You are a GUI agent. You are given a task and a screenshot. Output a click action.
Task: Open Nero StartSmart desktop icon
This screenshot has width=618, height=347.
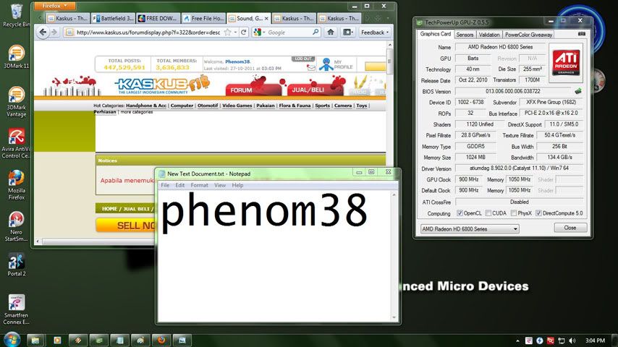tap(16, 226)
